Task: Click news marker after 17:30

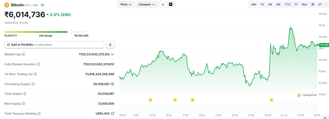Action: click(192, 100)
